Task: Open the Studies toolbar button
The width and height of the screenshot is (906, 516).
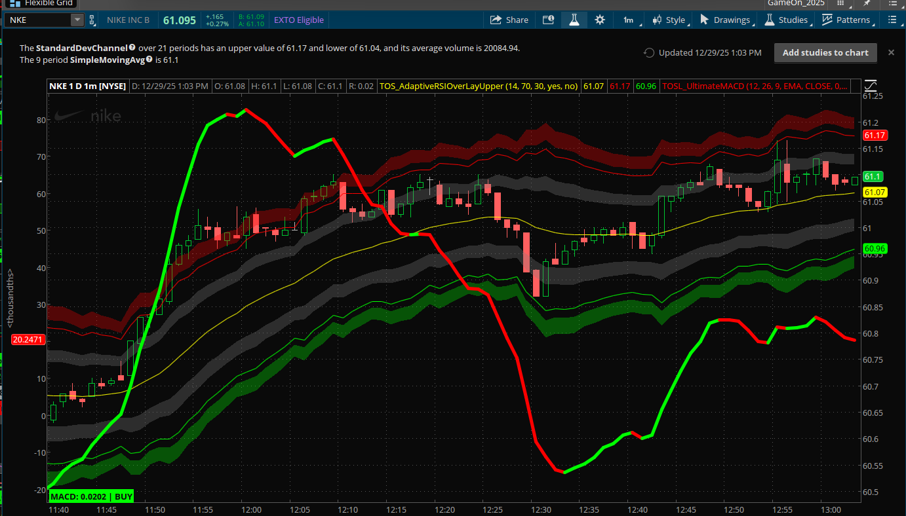Action: [787, 20]
